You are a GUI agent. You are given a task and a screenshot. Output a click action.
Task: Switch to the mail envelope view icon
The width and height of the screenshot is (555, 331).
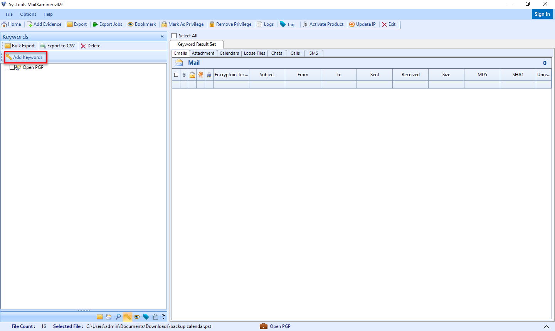pyautogui.click(x=100, y=317)
